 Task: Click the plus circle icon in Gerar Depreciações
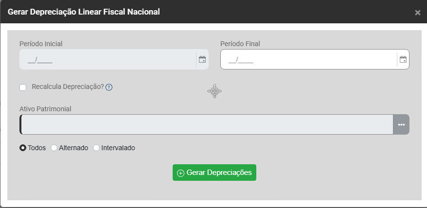(180, 173)
